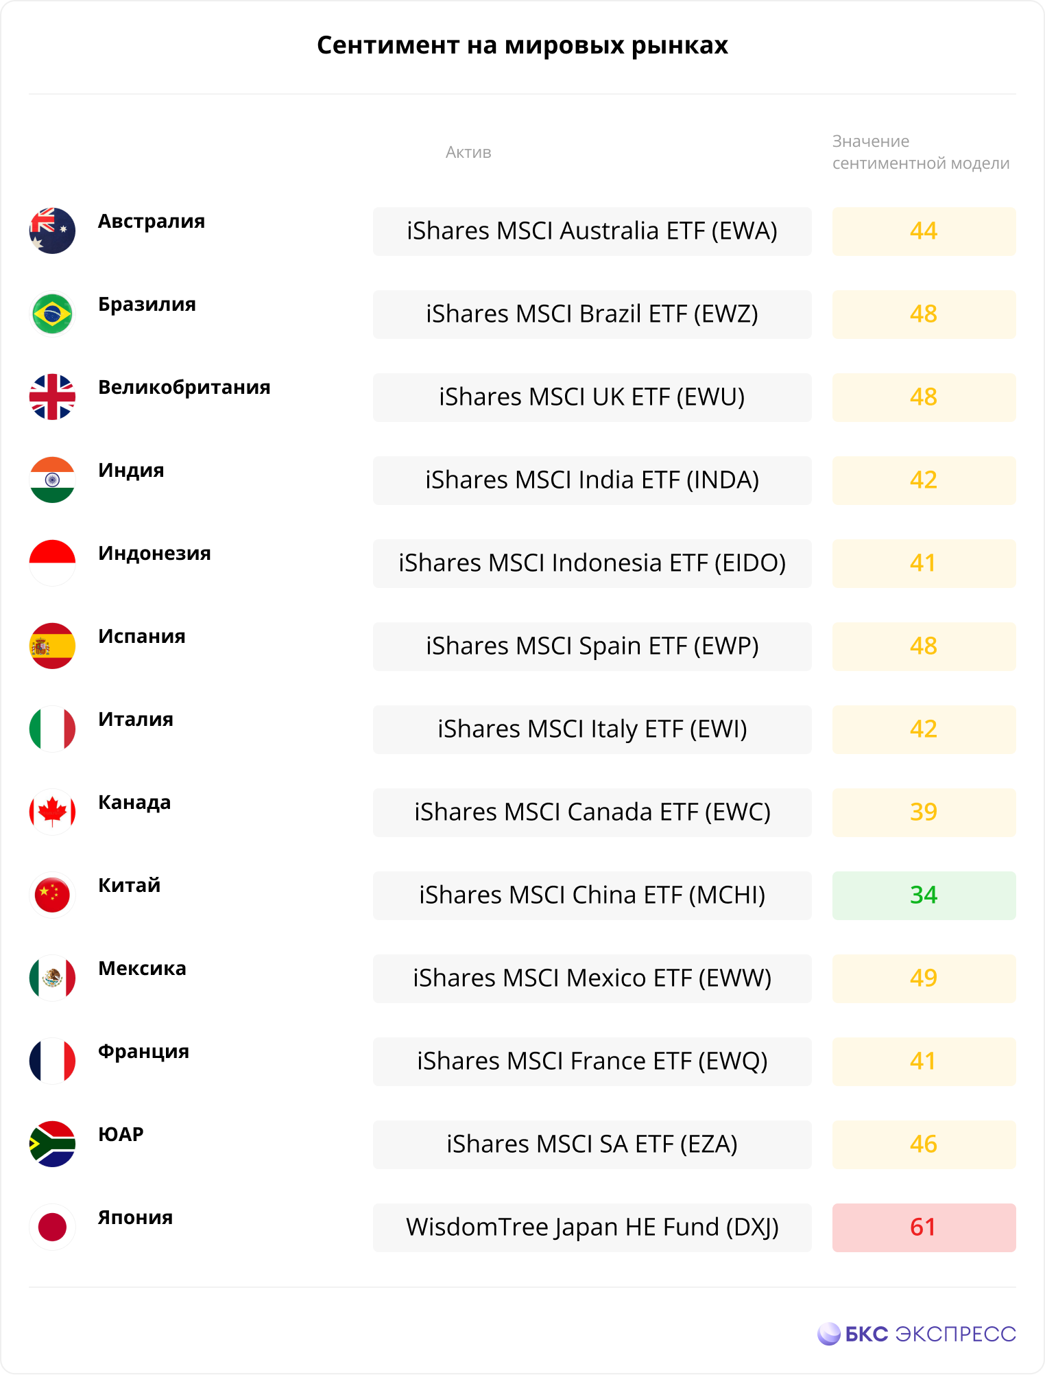Select the Mexico sentiment value 49
The width and height of the screenshot is (1045, 1375).
[924, 978]
